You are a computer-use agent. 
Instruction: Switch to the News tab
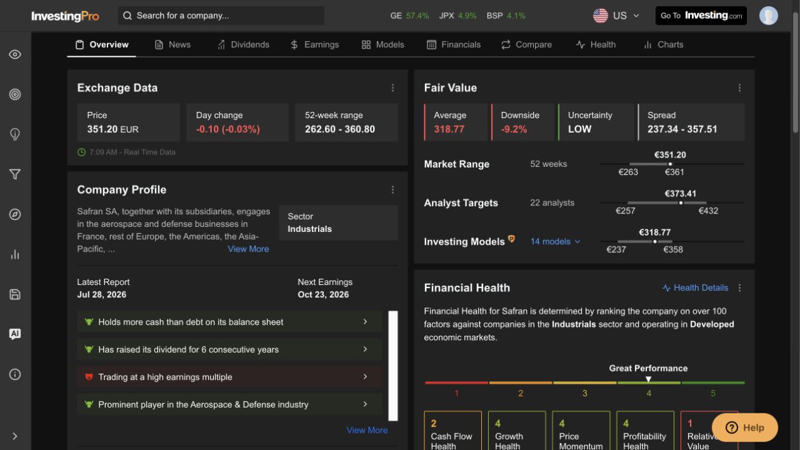pyautogui.click(x=173, y=44)
